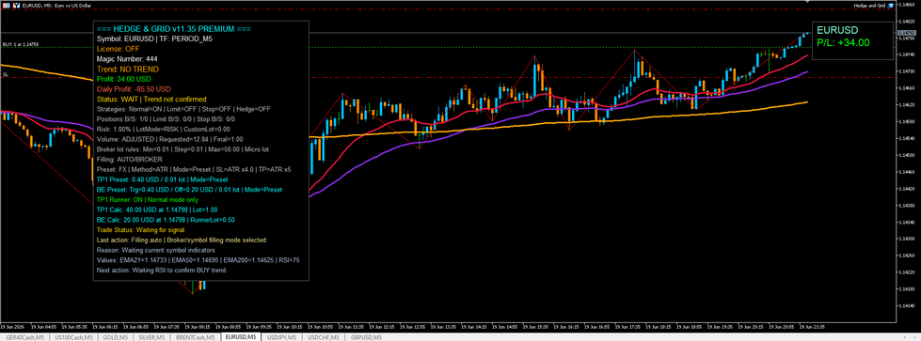
Task: Click the 'P/L: +34.00' value
Action: 843,42
